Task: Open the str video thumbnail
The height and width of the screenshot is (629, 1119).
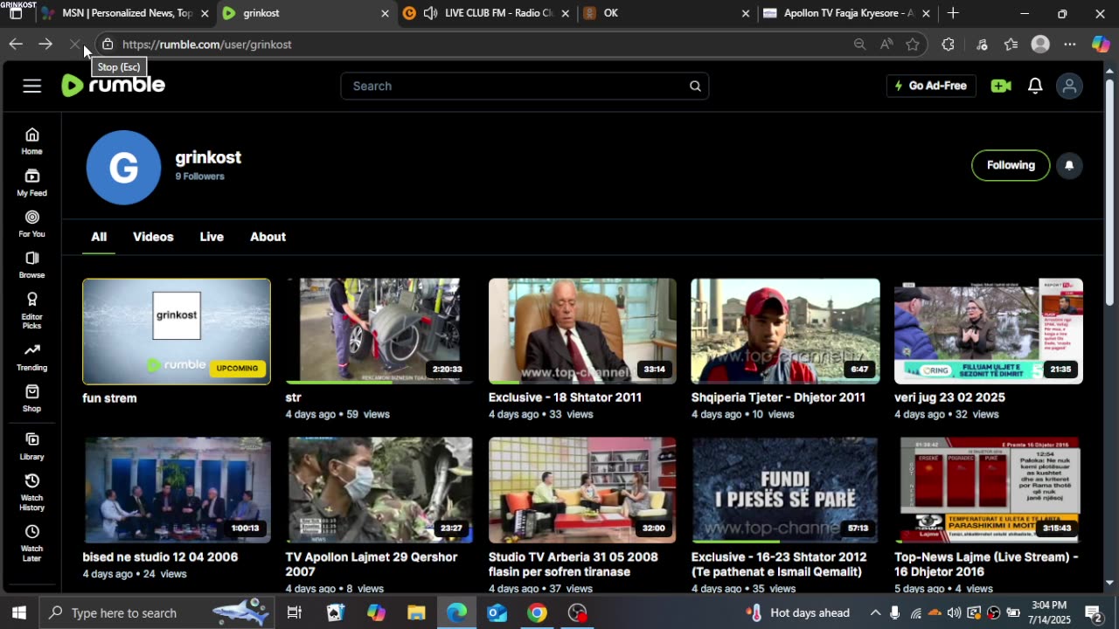Action: (x=379, y=331)
